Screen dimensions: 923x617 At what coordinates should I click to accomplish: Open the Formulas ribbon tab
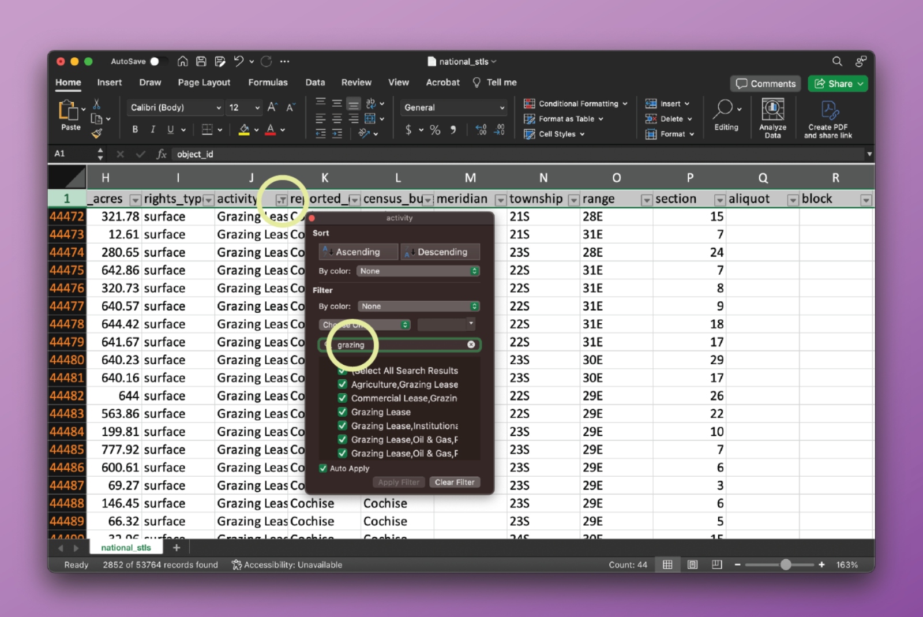click(268, 83)
